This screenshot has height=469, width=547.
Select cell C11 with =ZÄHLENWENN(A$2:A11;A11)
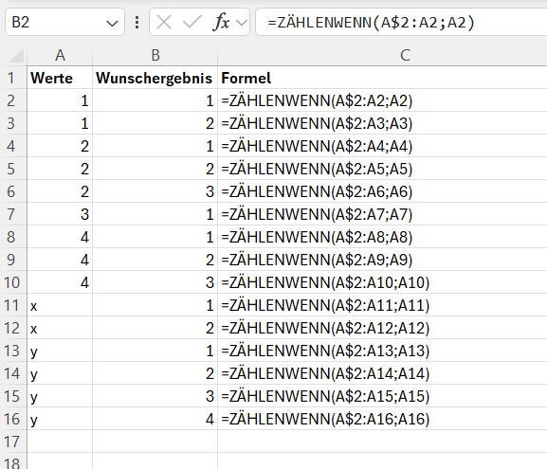(x=382, y=305)
